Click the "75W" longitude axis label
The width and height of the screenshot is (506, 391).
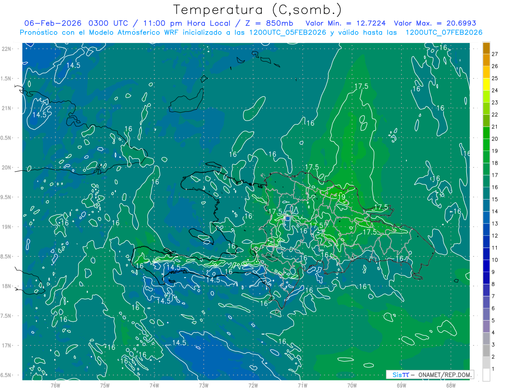(x=105, y=385)
